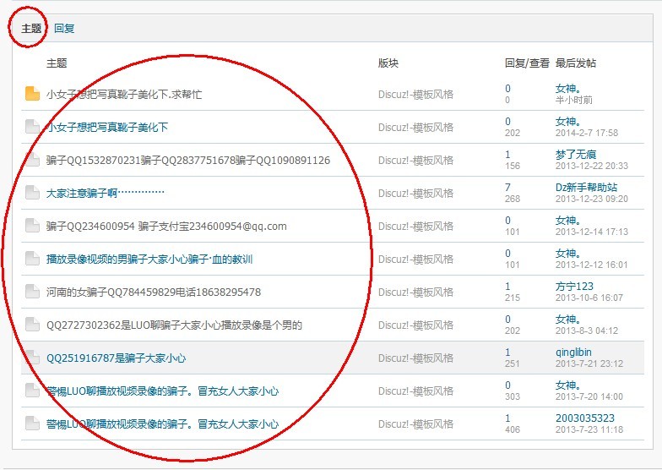The image size is (662, 470).
Task: Click file icon of thread 小女子想把写真靴子美化下 viewed 202 times
Action: 32,127
